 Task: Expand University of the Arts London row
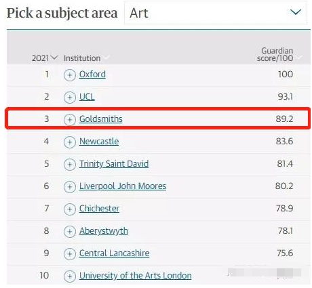click(x=70, y=276)
